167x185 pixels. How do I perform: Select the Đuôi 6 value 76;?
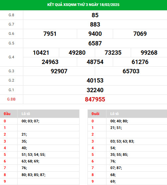click(x=113, y=161)
